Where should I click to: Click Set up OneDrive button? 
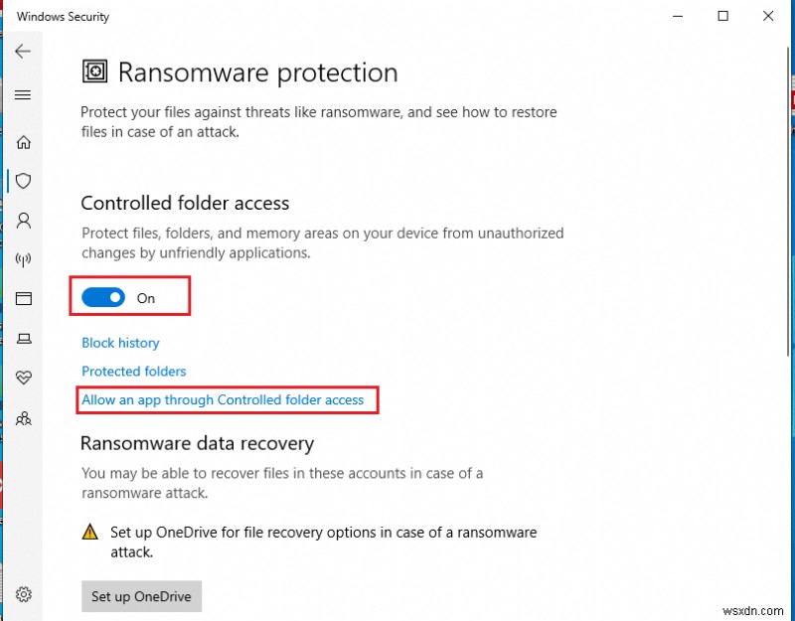click(x=141, y=596)
